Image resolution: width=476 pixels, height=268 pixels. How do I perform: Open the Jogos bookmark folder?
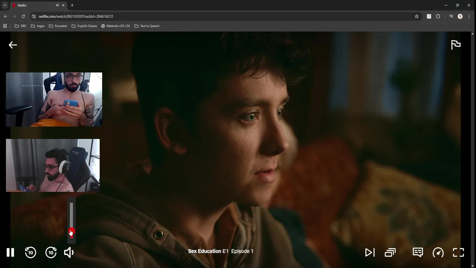[x=38, y=26]
